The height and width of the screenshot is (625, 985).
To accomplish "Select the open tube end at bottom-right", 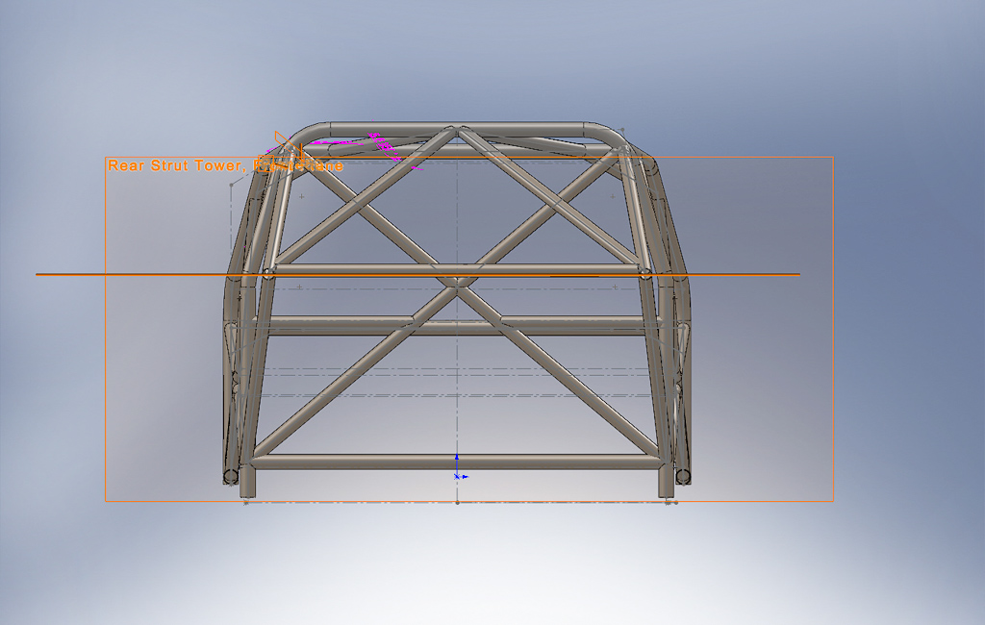I will pyautogui.click(x=683, y=476).
